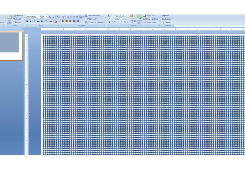Open the font size dropdown
This screenshot has width=245, height=184.
46,17
